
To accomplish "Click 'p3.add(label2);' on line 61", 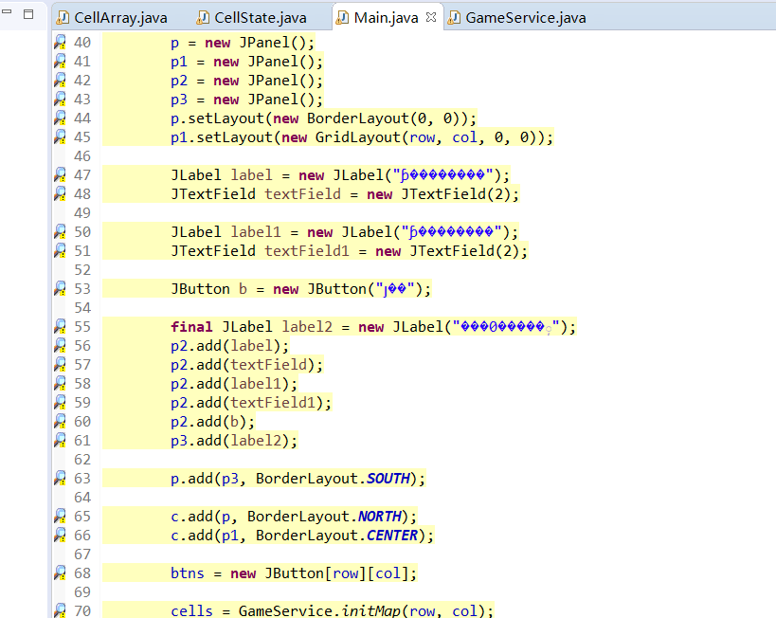I will (234, 440).
